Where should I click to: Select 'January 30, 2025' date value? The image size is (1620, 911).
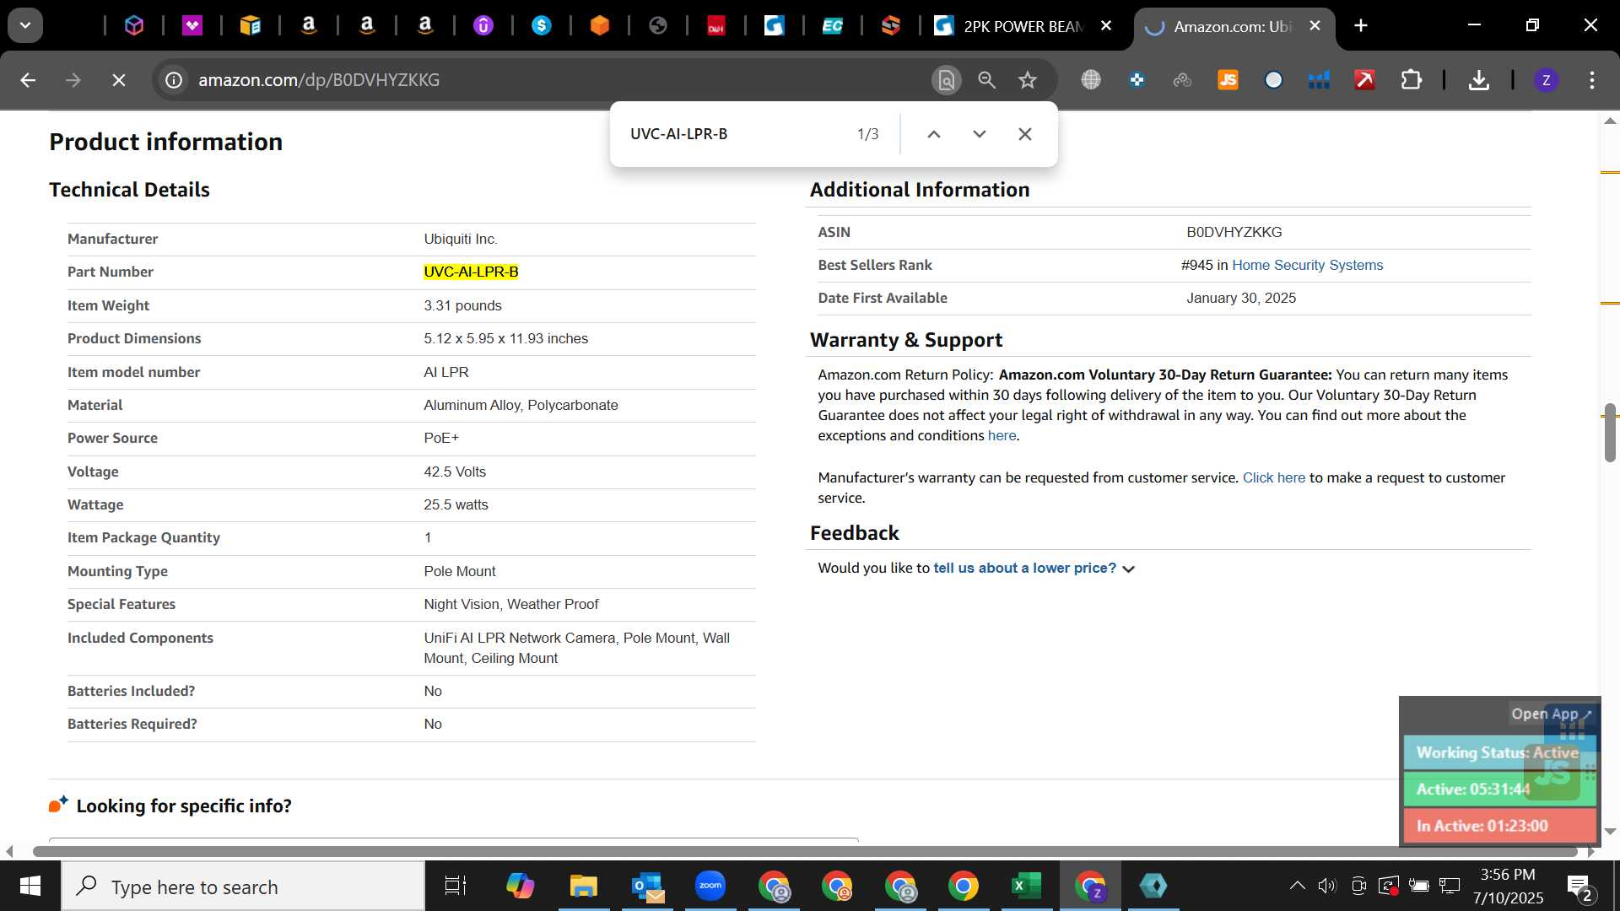[1241, 298]
